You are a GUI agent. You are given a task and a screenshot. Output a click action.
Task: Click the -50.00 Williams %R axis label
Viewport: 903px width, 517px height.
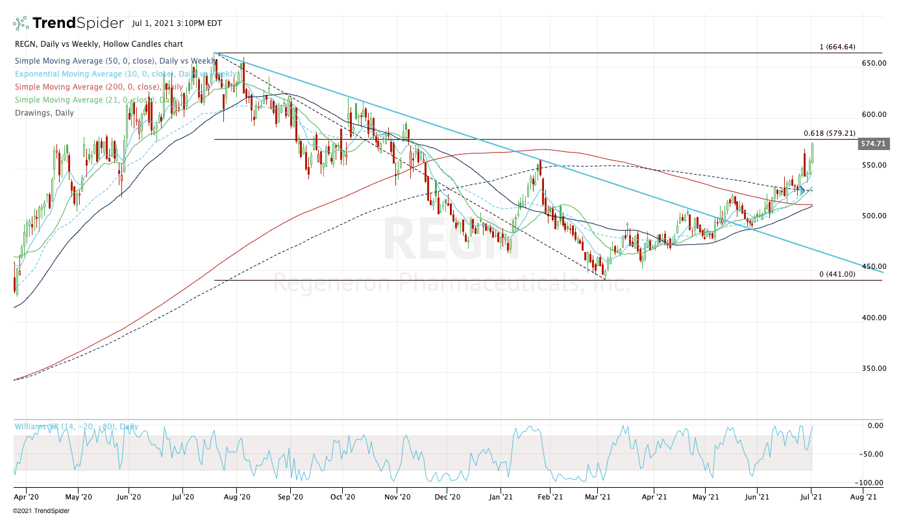[x=872, y=454]
